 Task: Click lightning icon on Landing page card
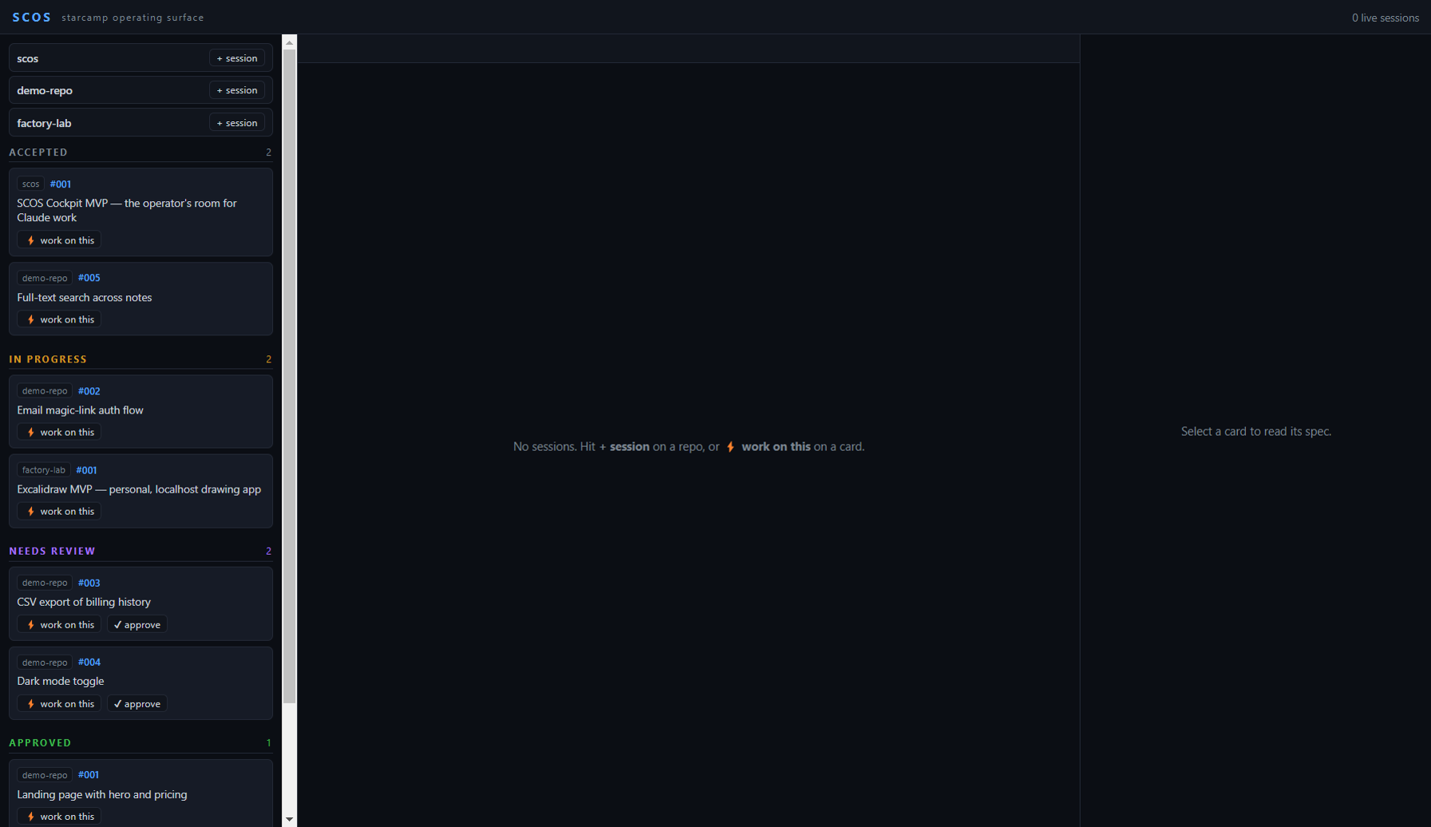point(31,816)
